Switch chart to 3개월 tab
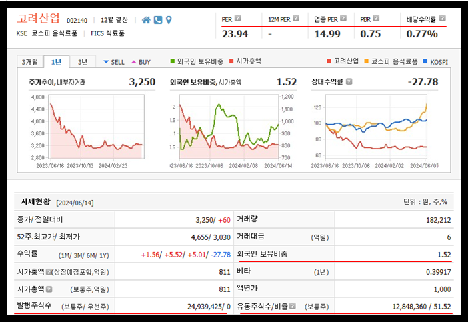 coord(30,62)
